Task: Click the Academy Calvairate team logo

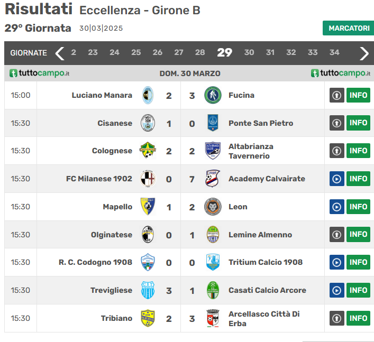Action: point(213,179)
